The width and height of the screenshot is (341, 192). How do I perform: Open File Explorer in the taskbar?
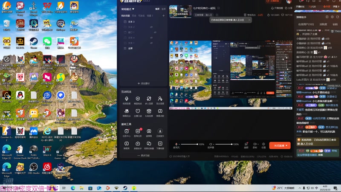click(81, 188)
